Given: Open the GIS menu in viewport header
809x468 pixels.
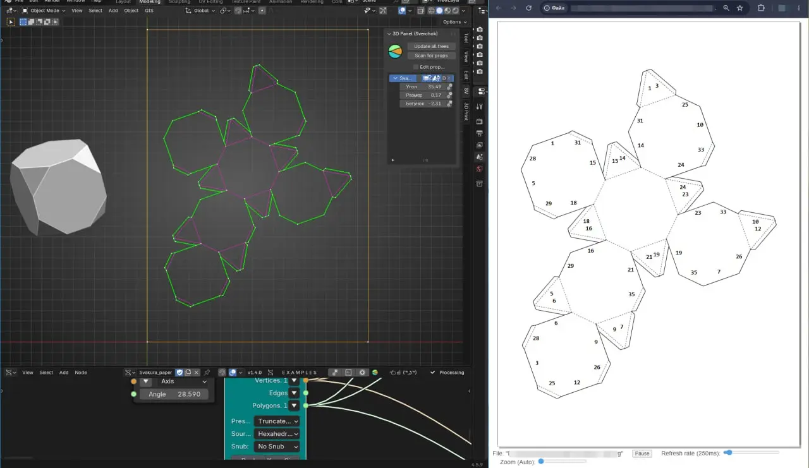Looking at the screenshot, I should coord(149,11).
